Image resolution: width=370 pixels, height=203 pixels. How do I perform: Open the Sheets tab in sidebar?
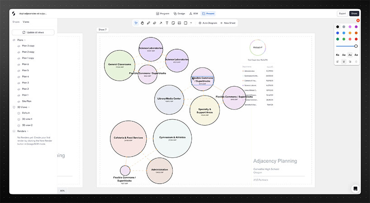[x=16, y=22]
